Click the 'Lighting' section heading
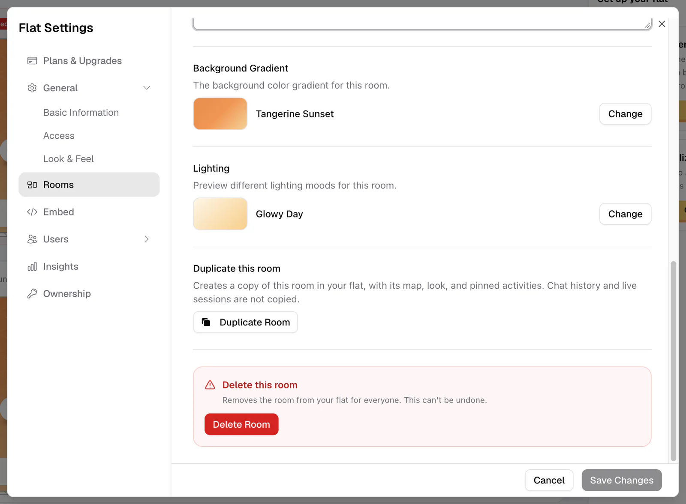Viewport: 686px width, 504px height. tap(211, 168)
